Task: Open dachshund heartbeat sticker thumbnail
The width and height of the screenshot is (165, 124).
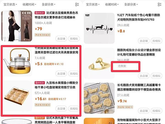Action: pos(99,28)
